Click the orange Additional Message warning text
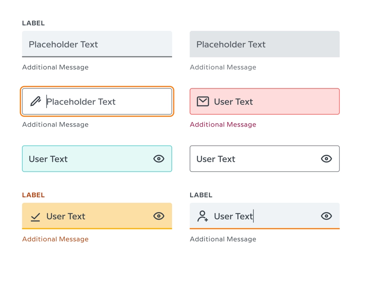This screenshot has width=375, height=281. click(x=55, y=239)
